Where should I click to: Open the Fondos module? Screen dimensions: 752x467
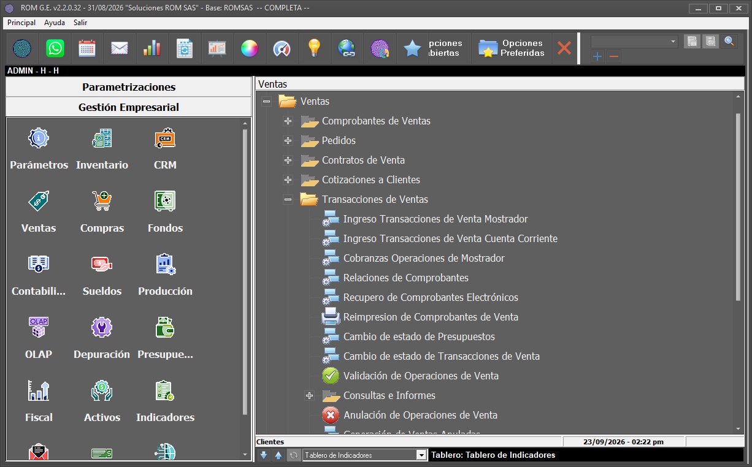[x=165, y=212]
